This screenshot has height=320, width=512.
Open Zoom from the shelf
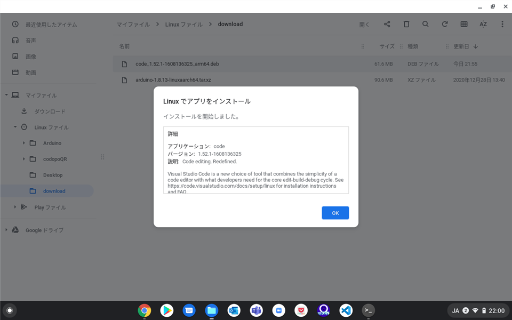(278, 310)
